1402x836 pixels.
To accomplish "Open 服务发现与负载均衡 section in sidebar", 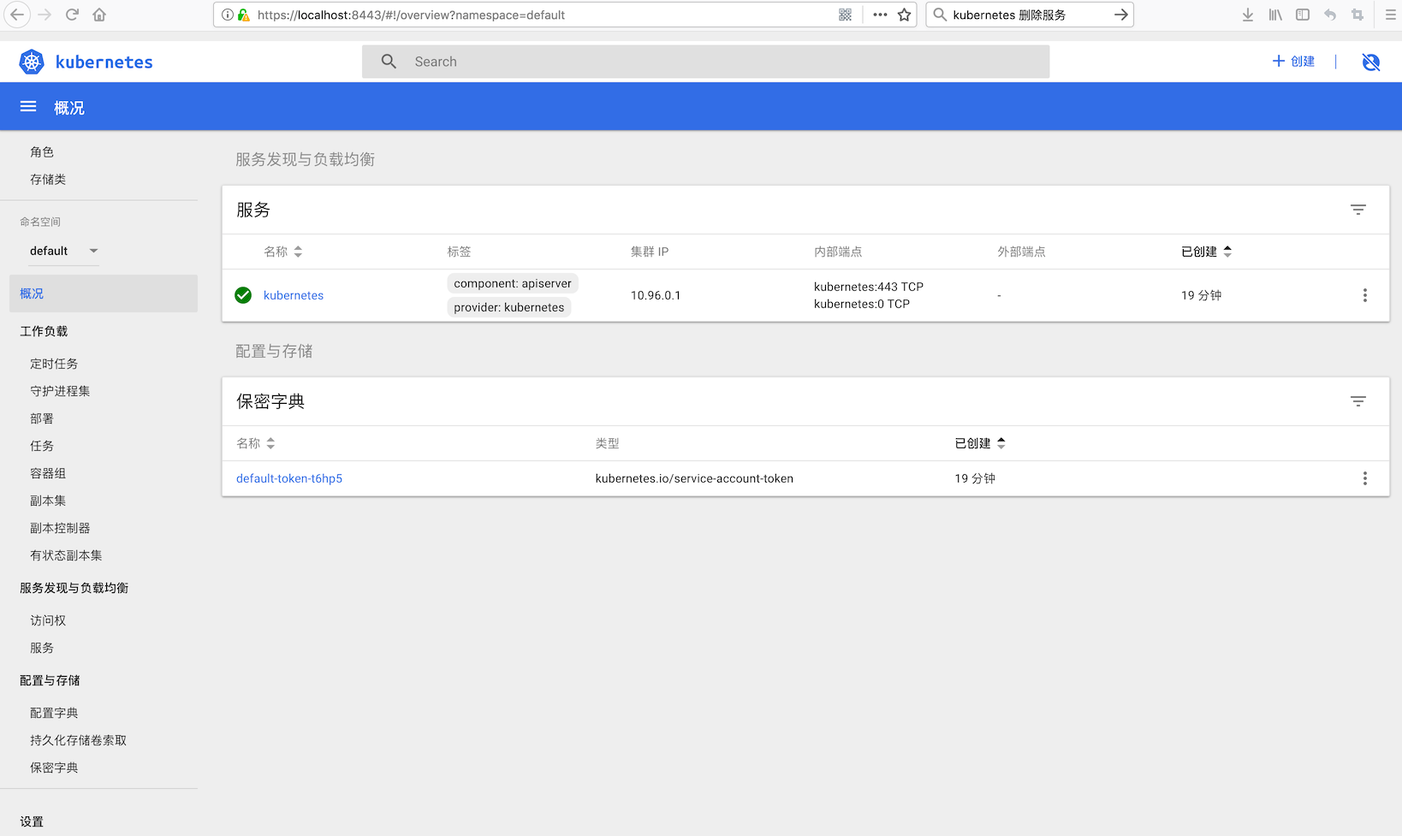I will pos(74,588).
